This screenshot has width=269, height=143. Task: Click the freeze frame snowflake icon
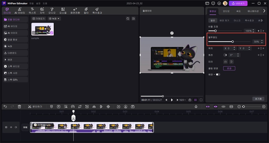coord(108,106)
